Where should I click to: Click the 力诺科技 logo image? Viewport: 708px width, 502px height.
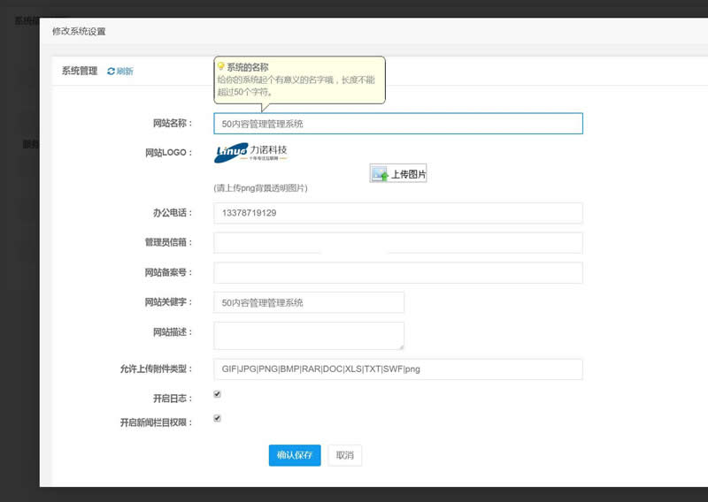[250, 153]
